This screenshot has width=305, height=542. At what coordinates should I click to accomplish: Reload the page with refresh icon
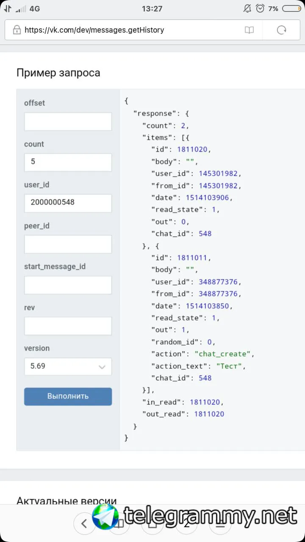281,30
